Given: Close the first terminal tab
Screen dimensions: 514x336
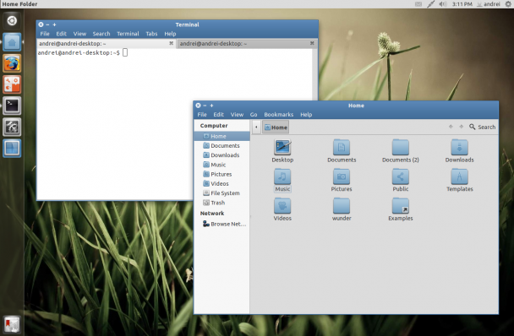Looking at the screenshot, I should (171, 43).
